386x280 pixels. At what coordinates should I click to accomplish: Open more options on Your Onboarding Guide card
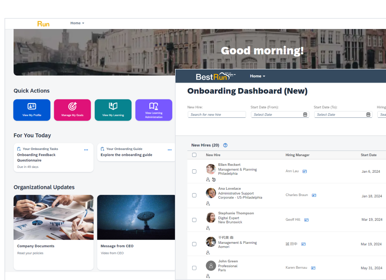(170, 150)
